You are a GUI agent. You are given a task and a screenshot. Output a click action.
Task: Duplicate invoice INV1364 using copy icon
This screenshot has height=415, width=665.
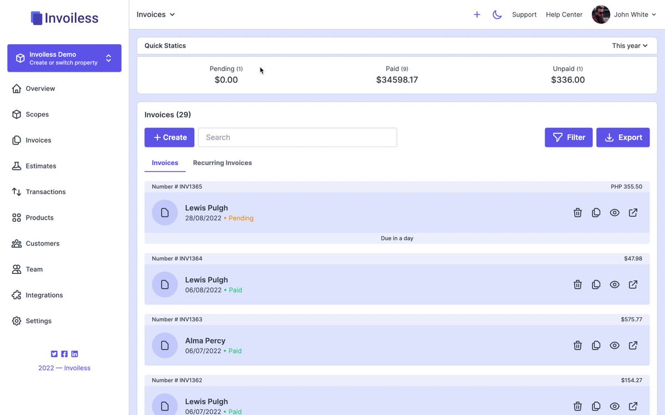596,284
